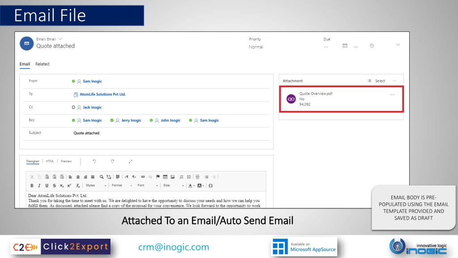Click the Inogic logo
This screenshot has height=258, width=458.
pyautogui.click(x=418, y=247)
